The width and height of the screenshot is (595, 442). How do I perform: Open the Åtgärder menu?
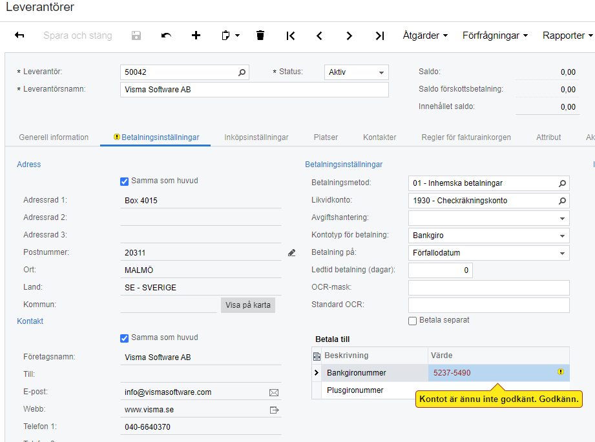coord(425,35)
